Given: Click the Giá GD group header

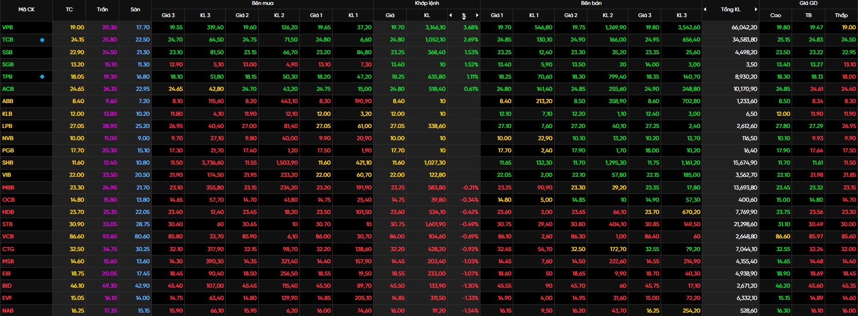Looking at the screenshot, I should (808, 3).
